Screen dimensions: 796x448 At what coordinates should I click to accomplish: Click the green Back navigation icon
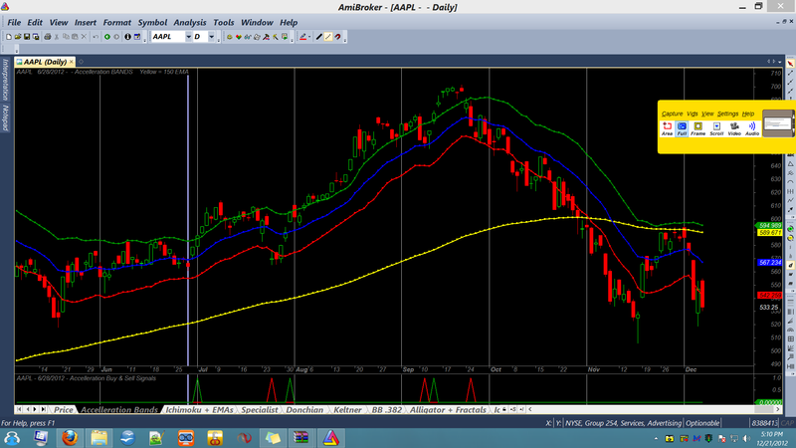[x=107, y=37]
